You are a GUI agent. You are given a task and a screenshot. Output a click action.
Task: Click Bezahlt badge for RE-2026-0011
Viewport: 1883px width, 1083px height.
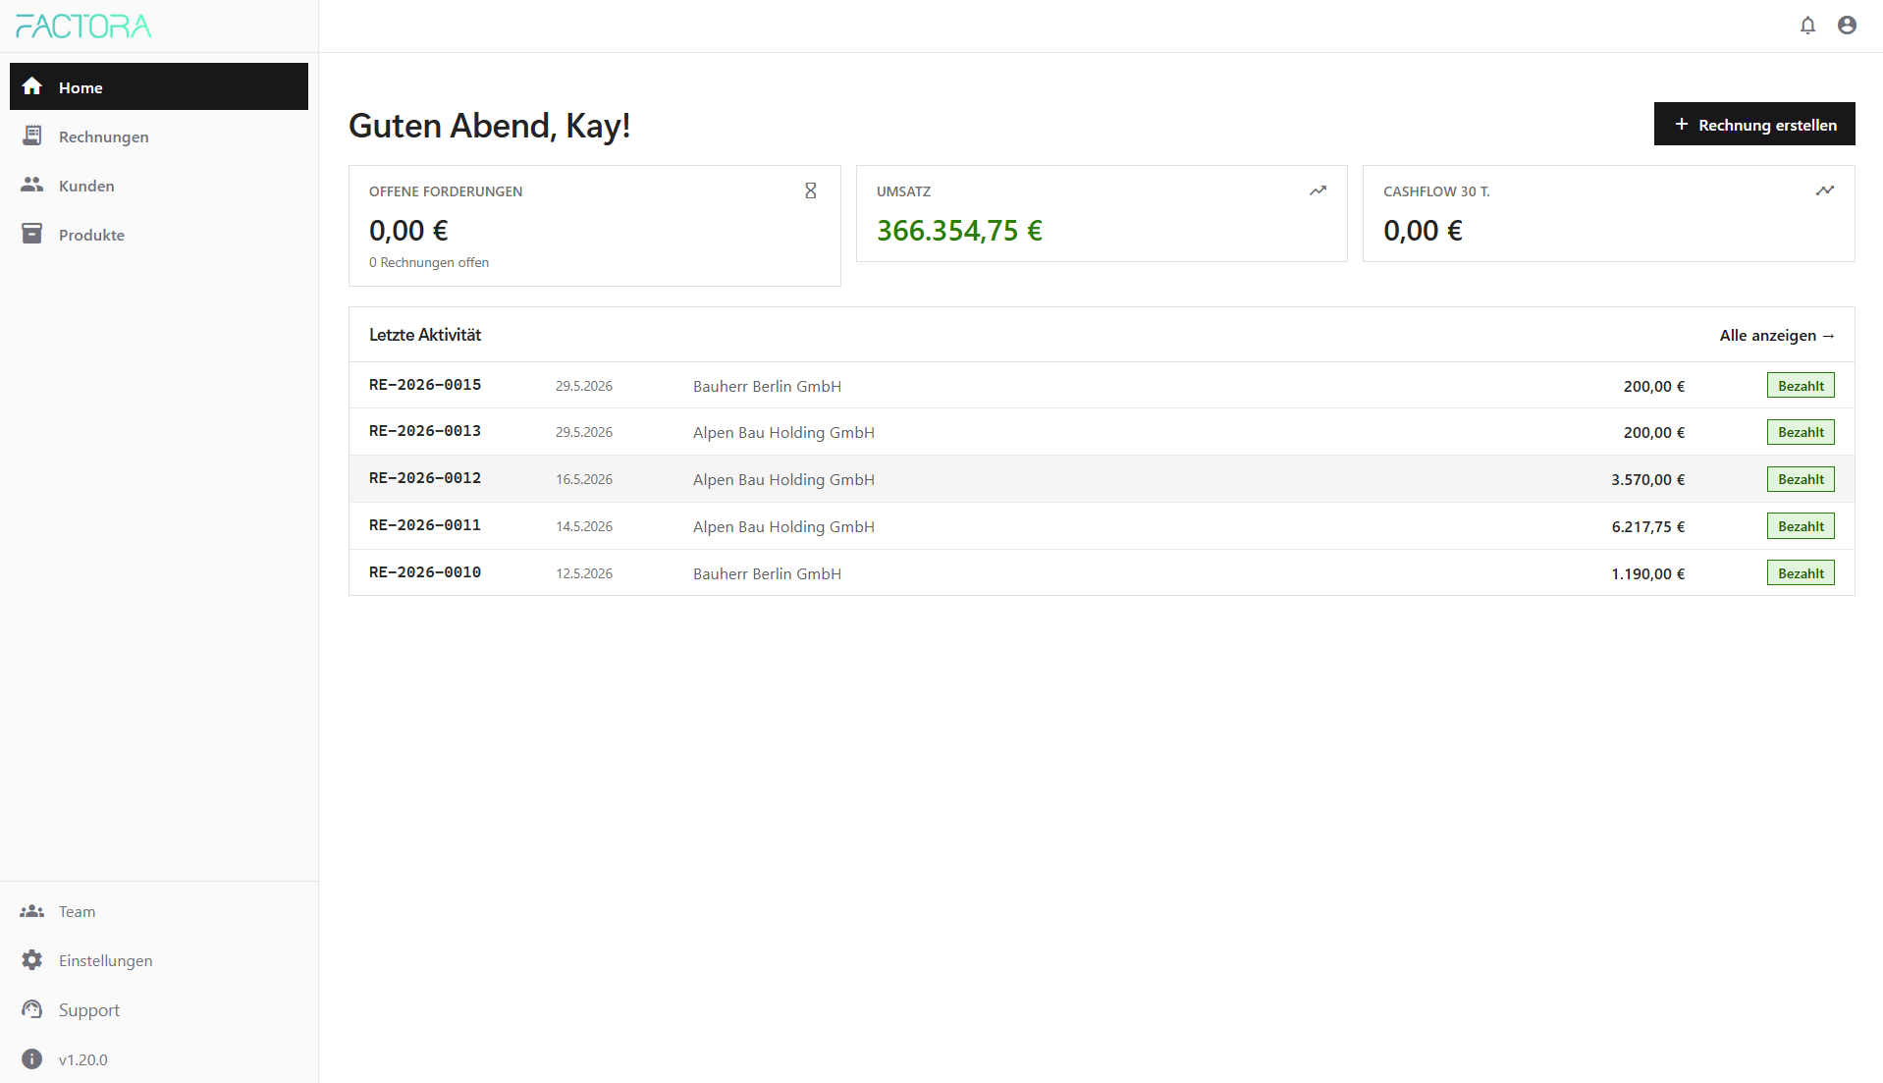[1801, 526]
